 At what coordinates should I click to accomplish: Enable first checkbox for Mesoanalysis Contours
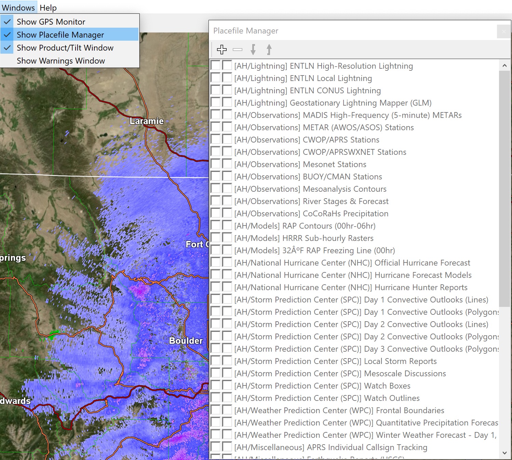point(215,189)
